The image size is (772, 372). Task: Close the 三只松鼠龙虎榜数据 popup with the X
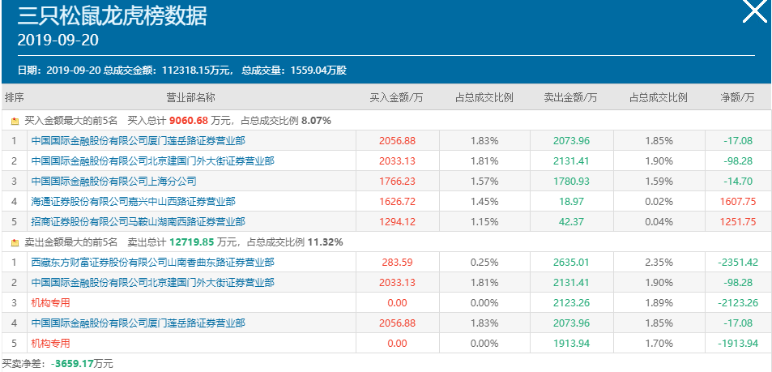755,11
